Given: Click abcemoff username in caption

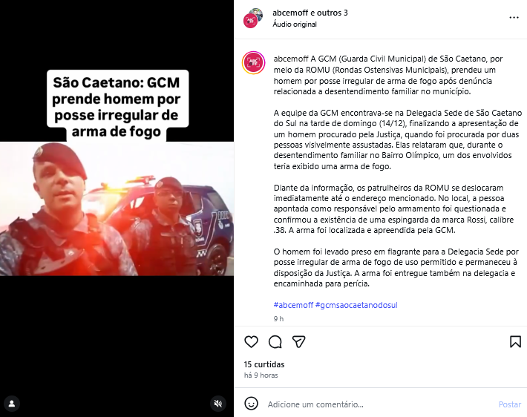Looking at the screenshot, I should (291, 59).
